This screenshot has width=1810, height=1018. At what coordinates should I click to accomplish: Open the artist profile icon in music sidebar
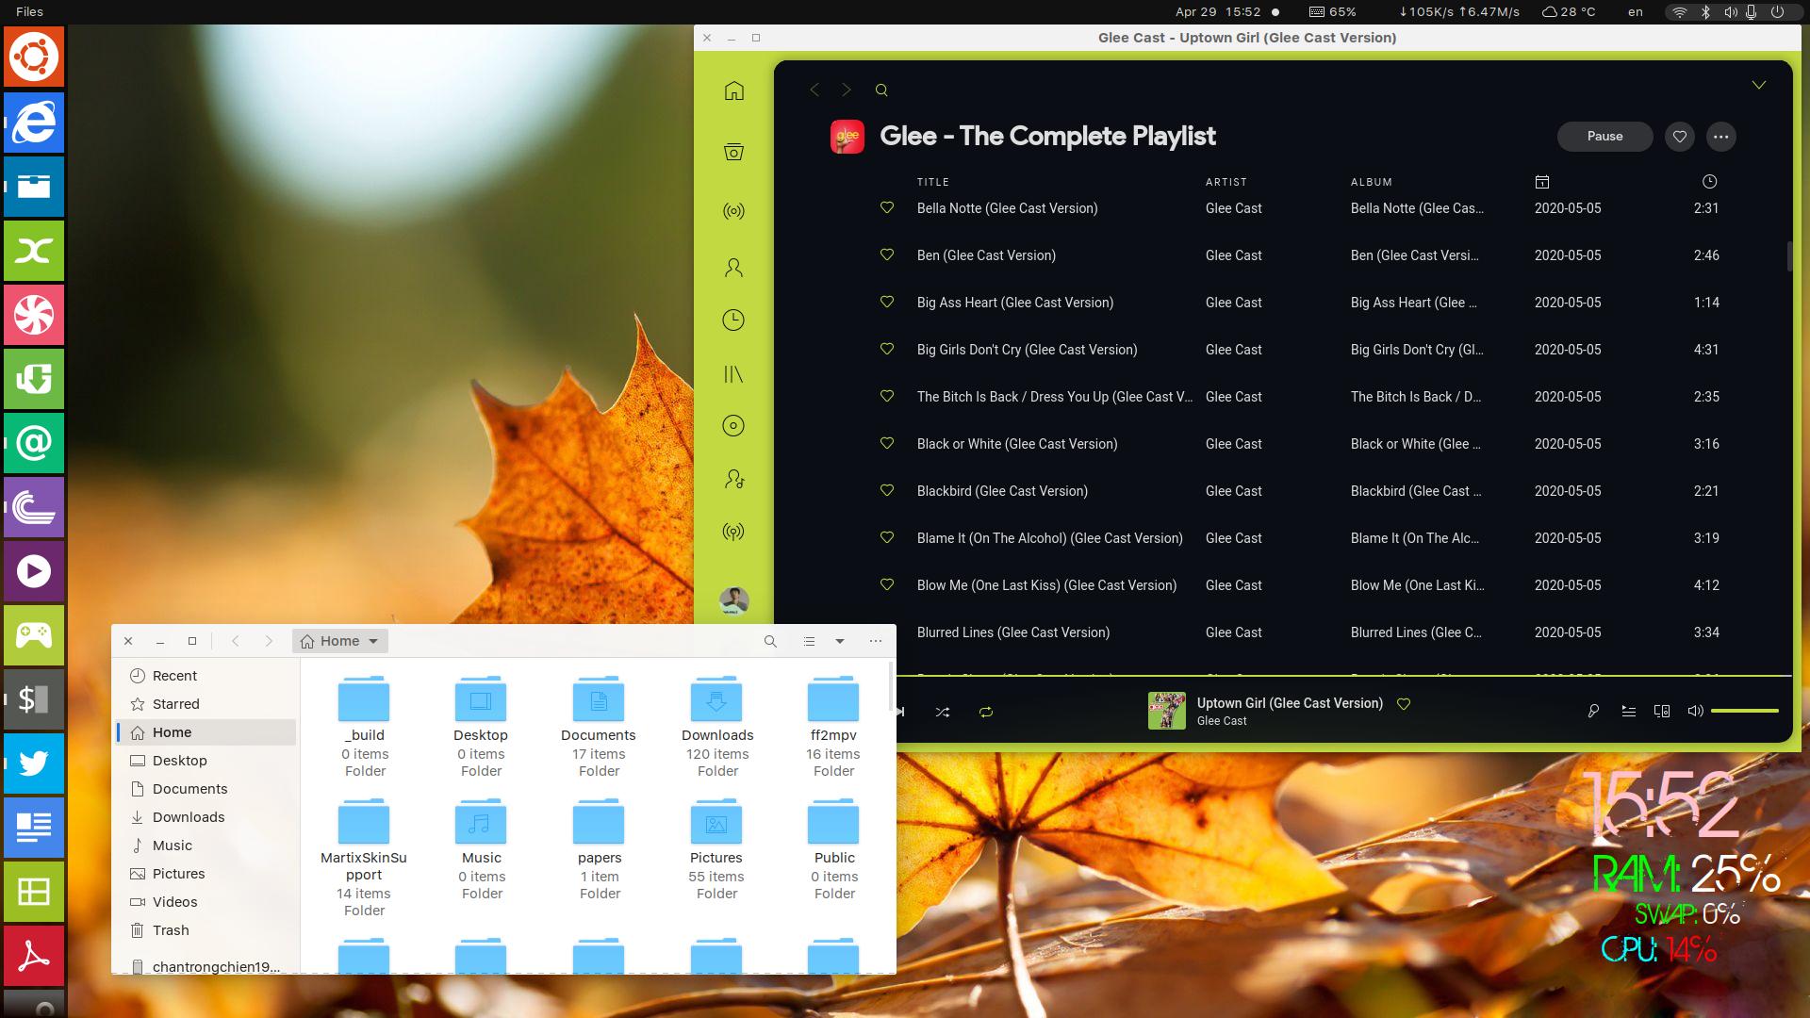click(x=733, y=268)
